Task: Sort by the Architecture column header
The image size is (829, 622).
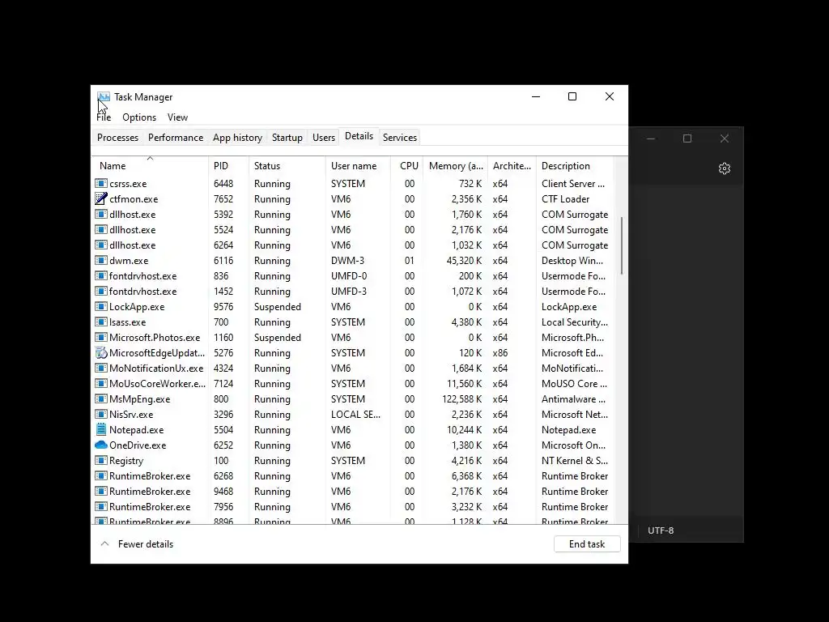Action: click(512, 165)
